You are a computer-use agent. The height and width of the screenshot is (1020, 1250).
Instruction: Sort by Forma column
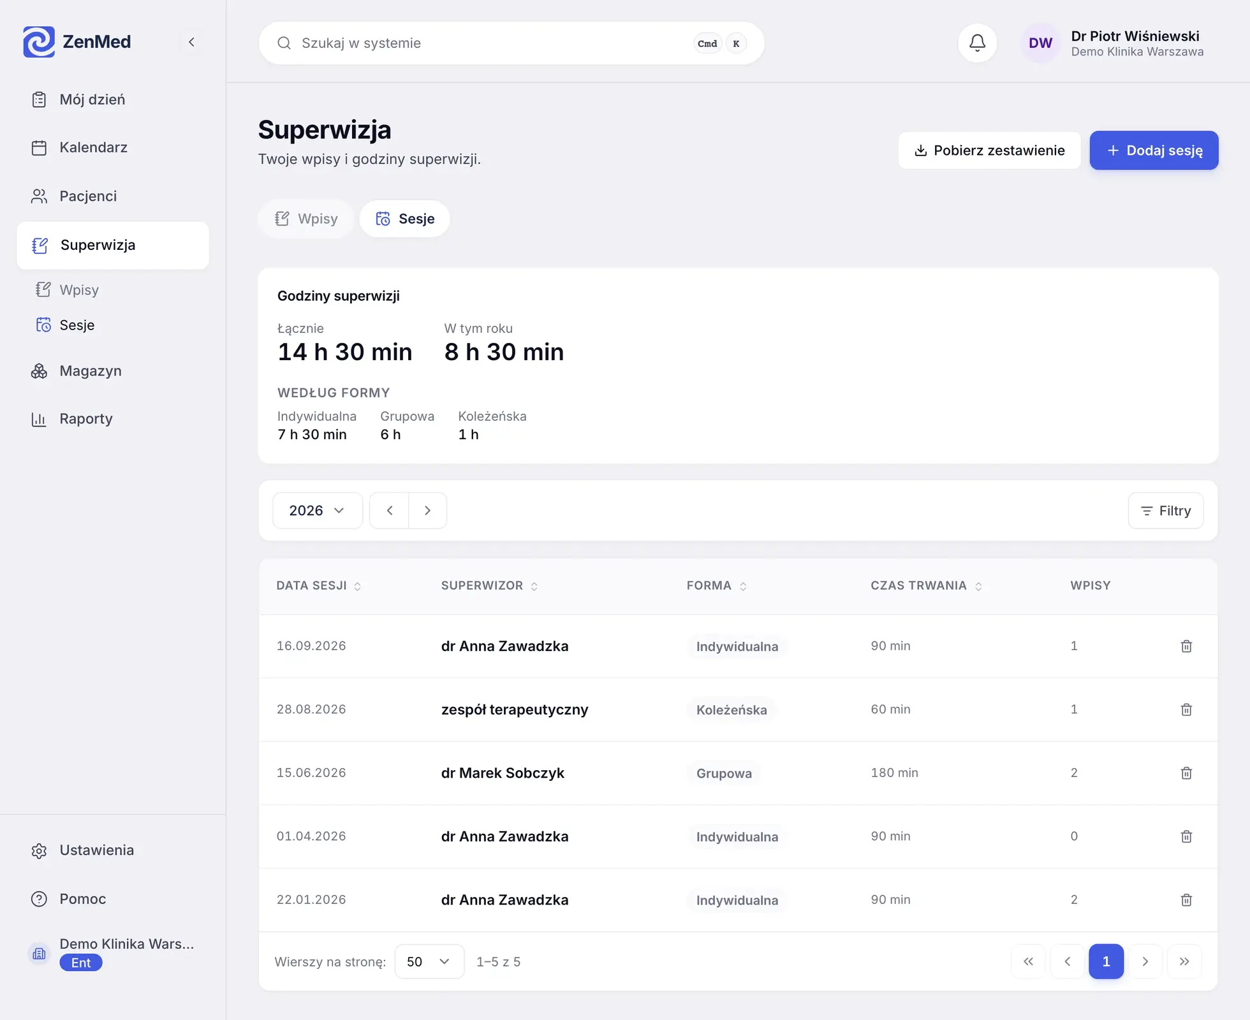[x=716, y=585]
